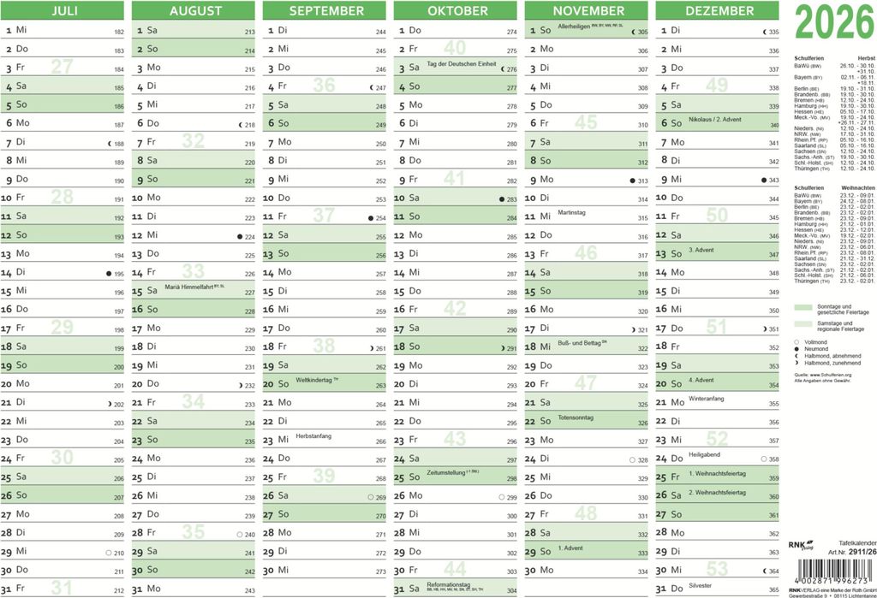The image size is (877, 598).
Task: Click the RNK Verlag logo
Action: tap(802, 546)
